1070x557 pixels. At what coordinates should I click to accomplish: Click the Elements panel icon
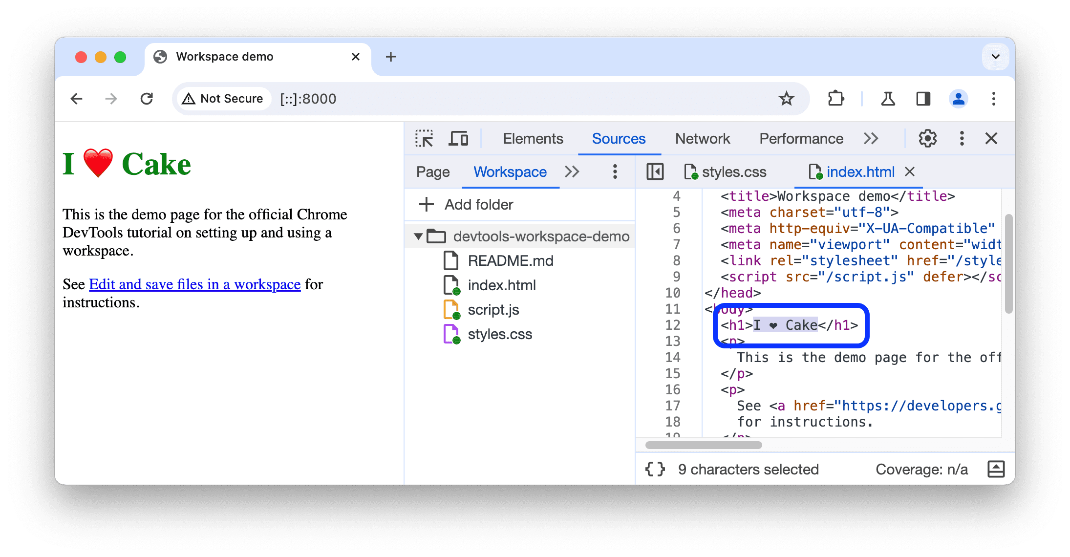click(531, 139)
